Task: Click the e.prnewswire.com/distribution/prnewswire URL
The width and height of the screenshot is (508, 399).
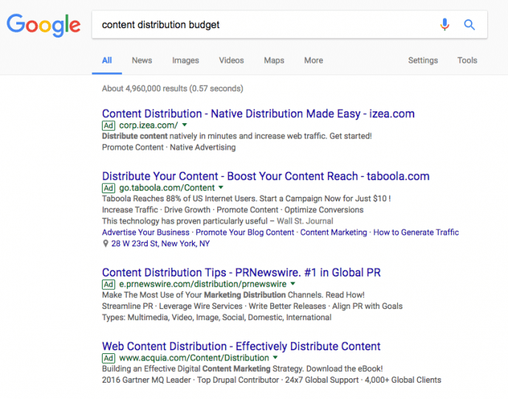Action: (203, 284)
